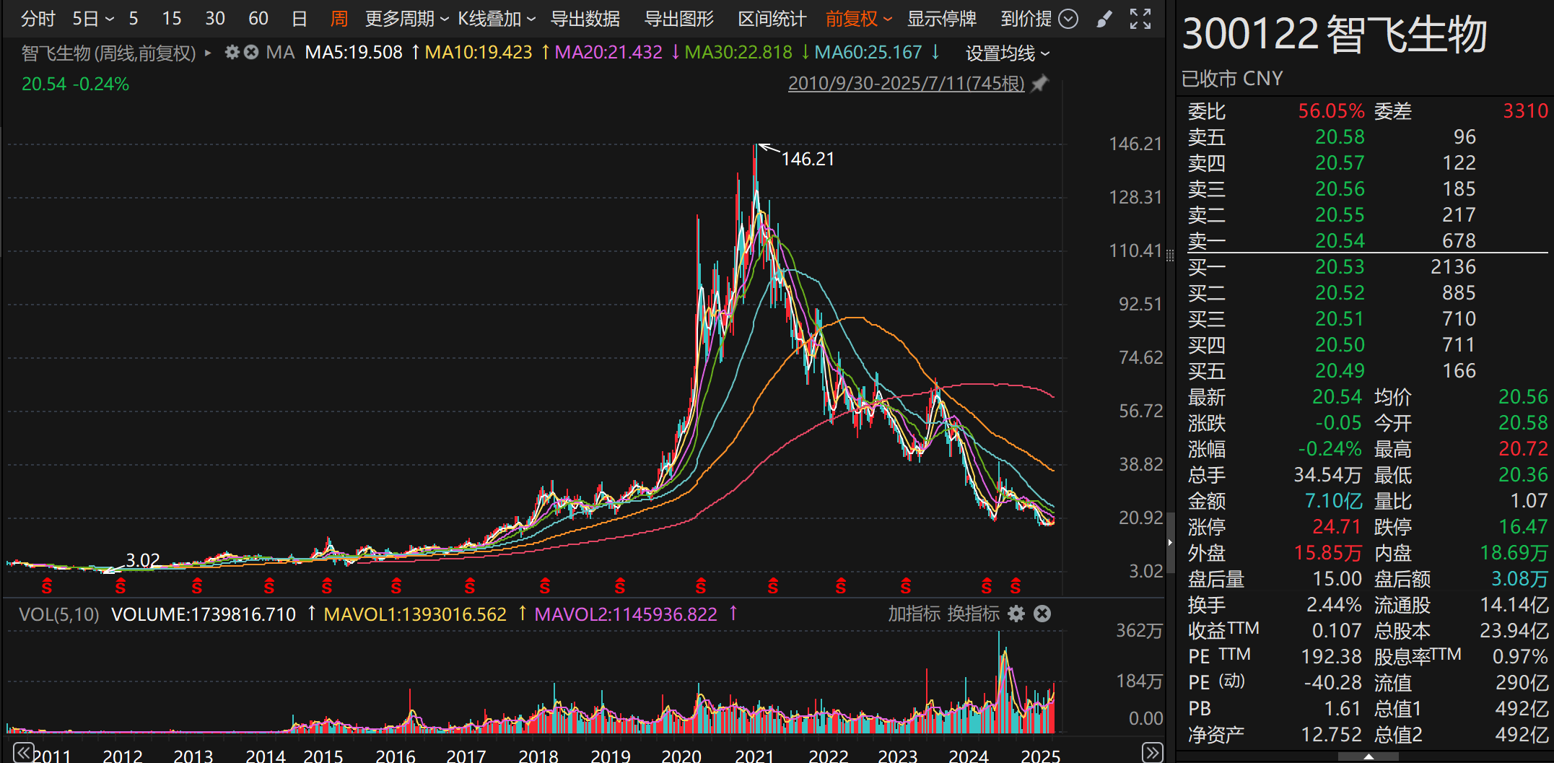1554x763 pixels.
Task: Open 更多周期 dropdown
Action: click(x=407, y=19)
